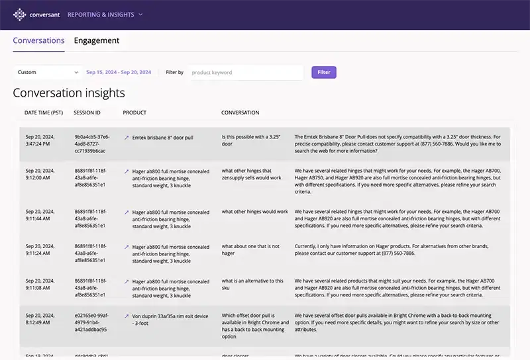The image size is (530, 360).
Task: Click question 'what other hinges that zensupply sells'
Action: pyautogui.click(x=252, y=174)
